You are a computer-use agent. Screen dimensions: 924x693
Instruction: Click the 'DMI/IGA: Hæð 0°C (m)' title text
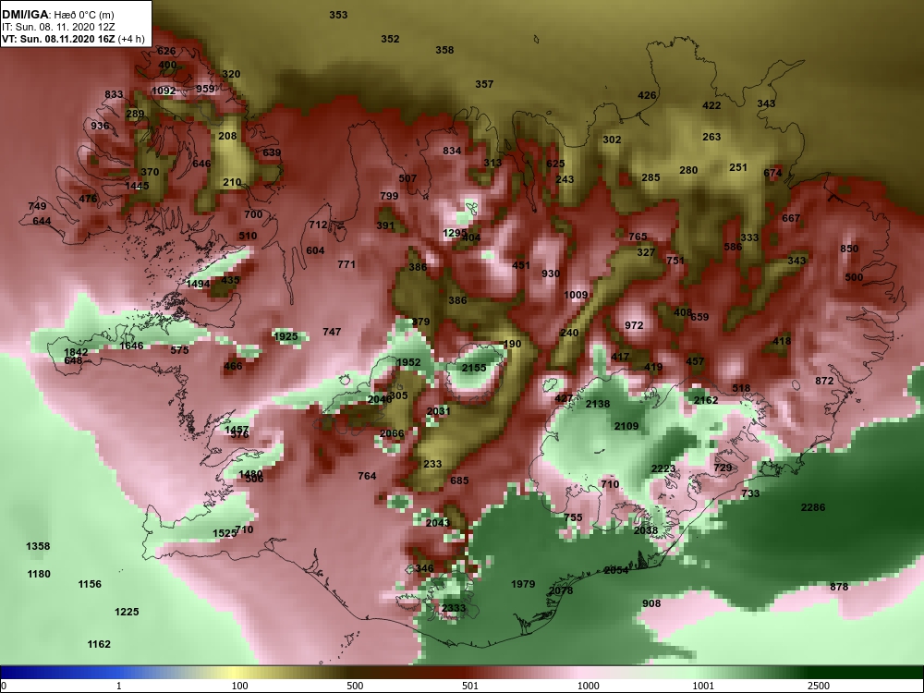click(x=57, y=15)
